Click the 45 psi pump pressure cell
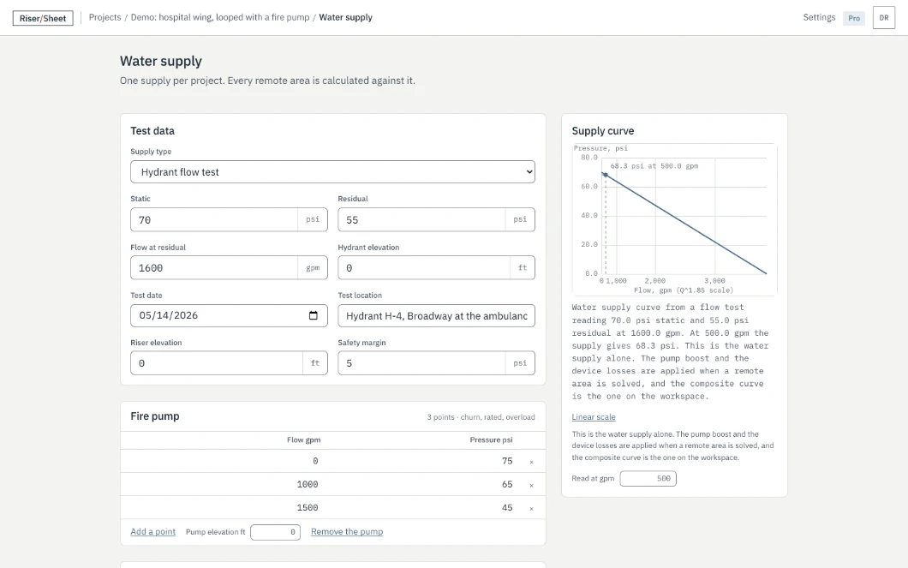 pos(507,507)
